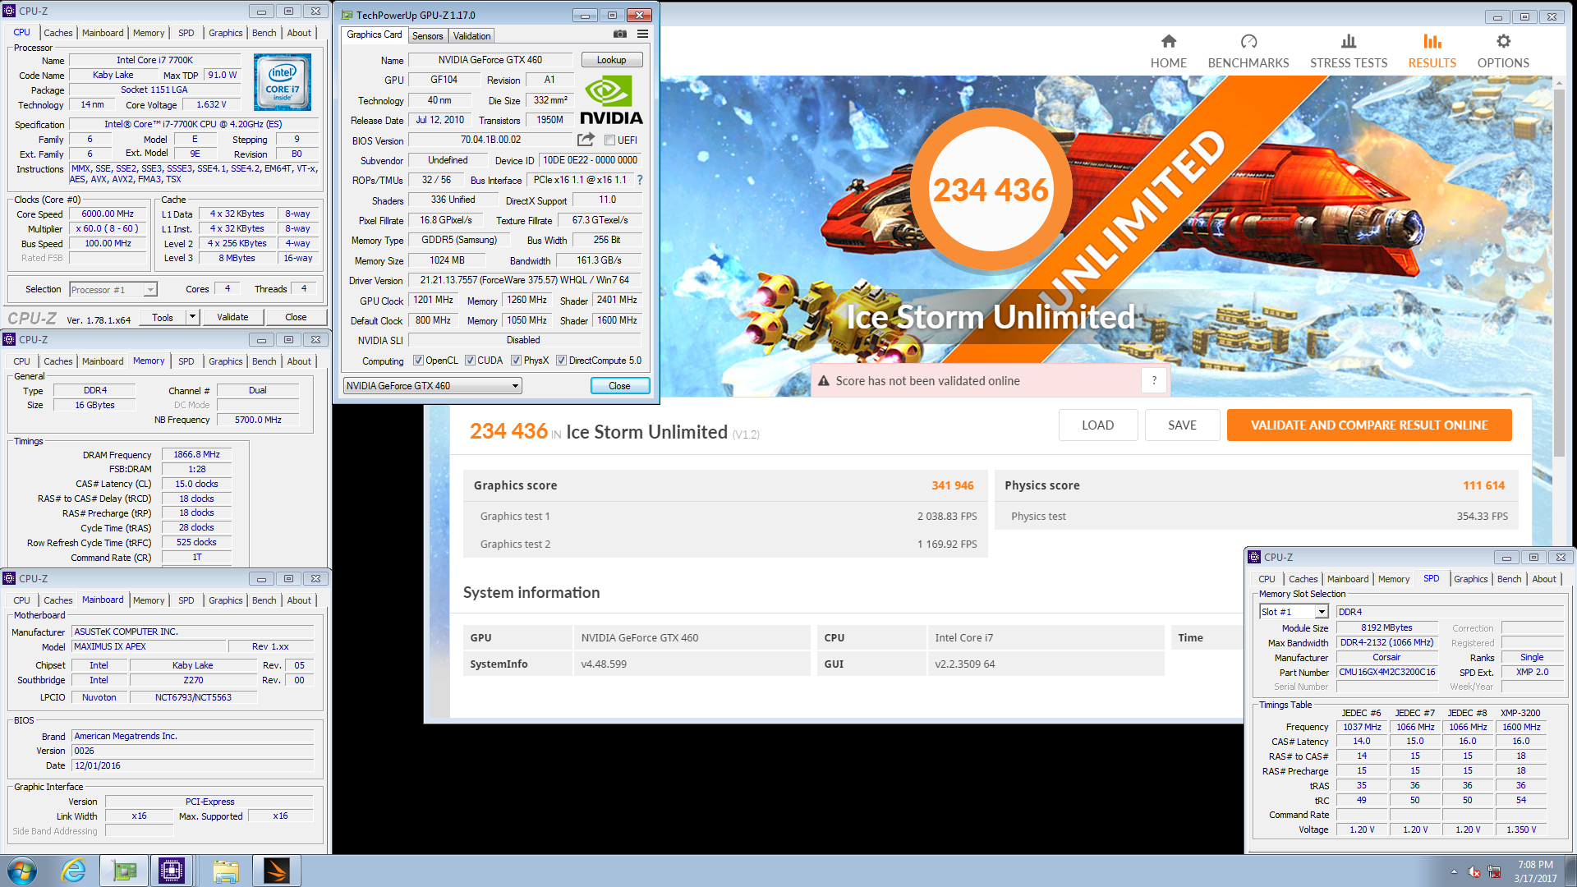Open the NVIDIA GeForce GTX 460 GPU selector
This screenshot has height=887, width=1577.
(x=432, y=386)
